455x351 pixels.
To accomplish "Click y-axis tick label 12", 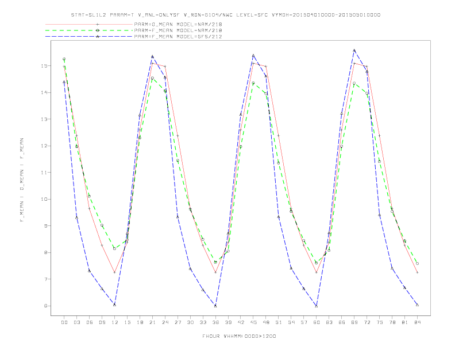I will pyautogui.click(x=44, y=146).
